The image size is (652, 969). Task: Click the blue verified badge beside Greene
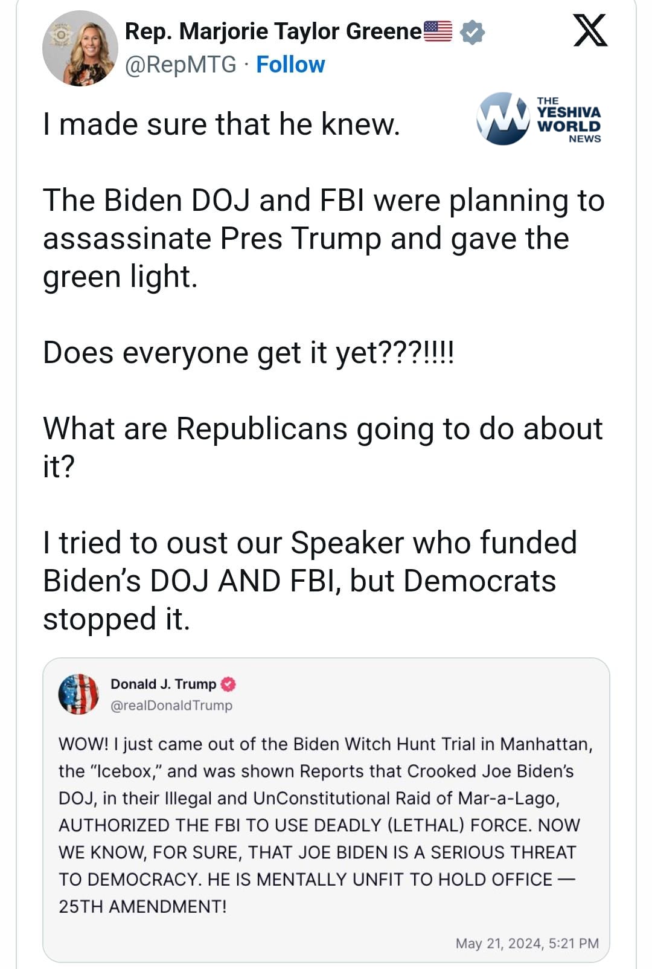pos(472,32)
